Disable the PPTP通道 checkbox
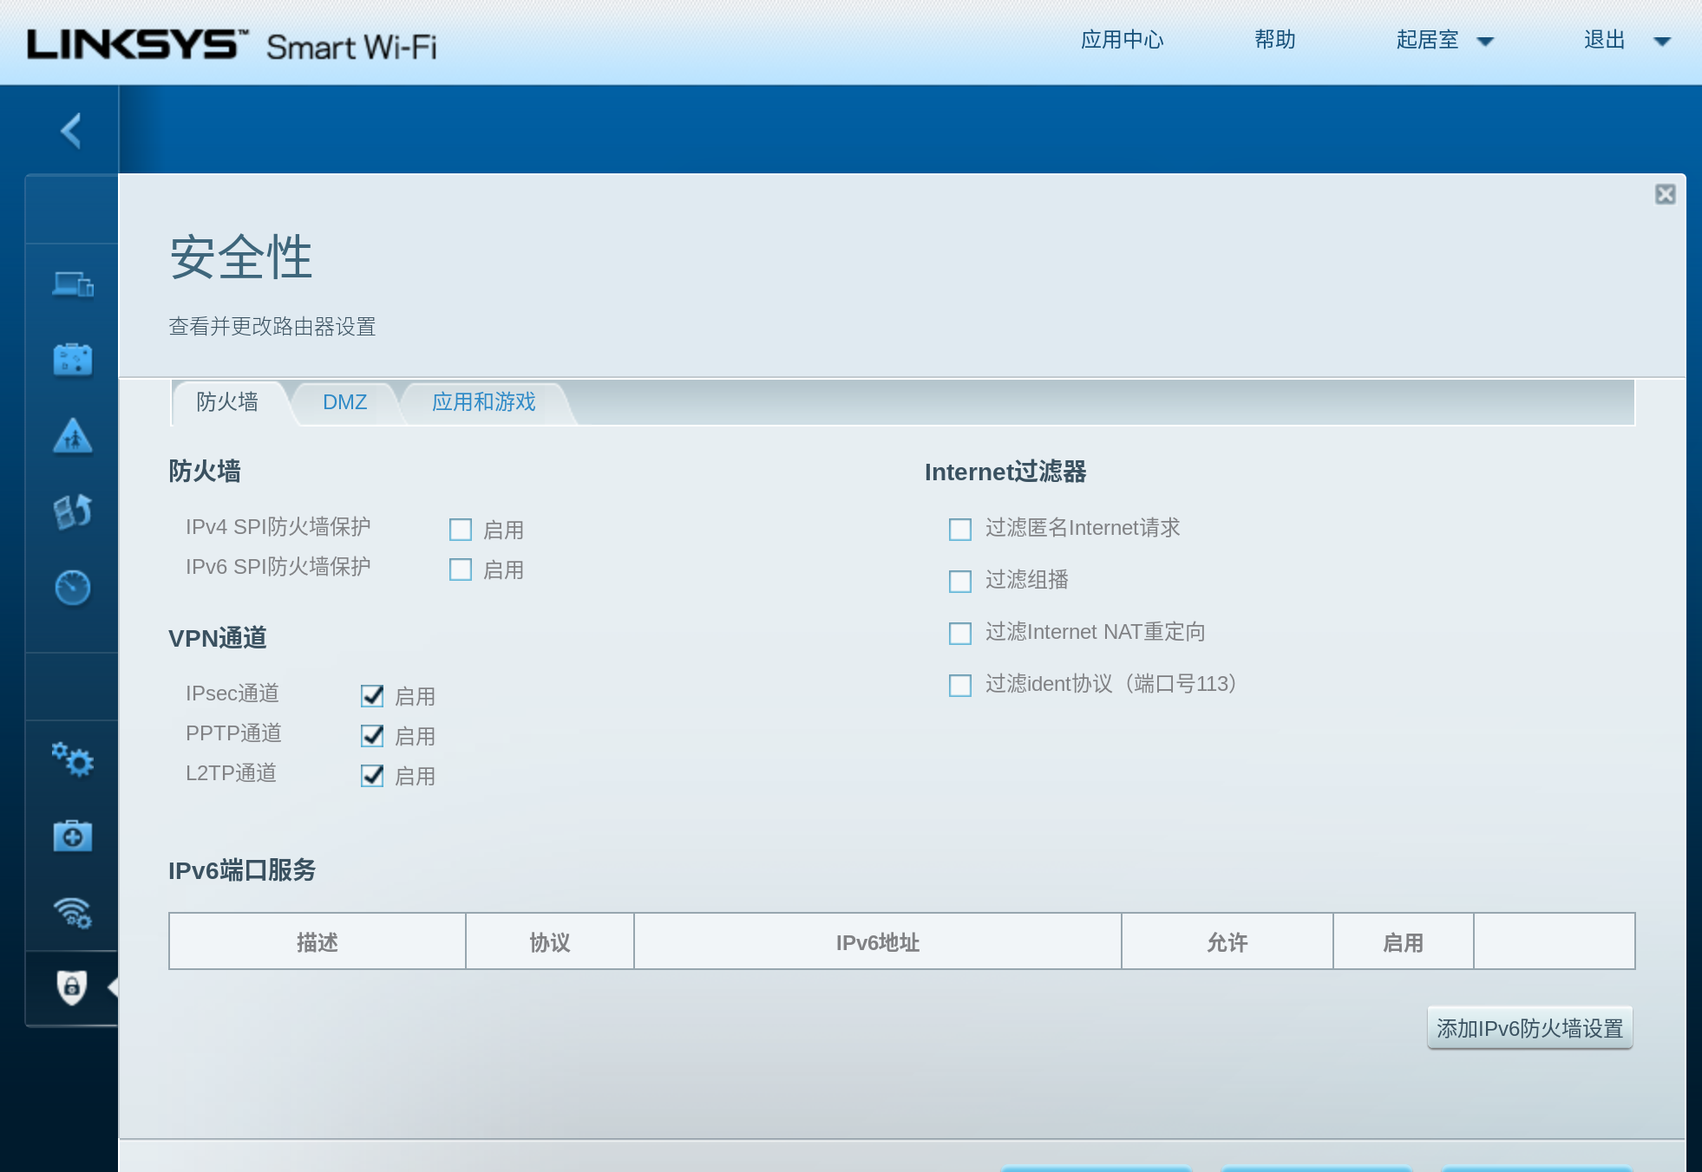 click(372, 736)
